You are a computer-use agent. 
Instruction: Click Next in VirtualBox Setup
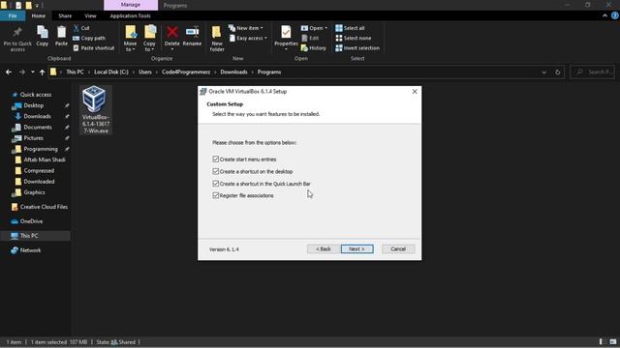(357, 249)
